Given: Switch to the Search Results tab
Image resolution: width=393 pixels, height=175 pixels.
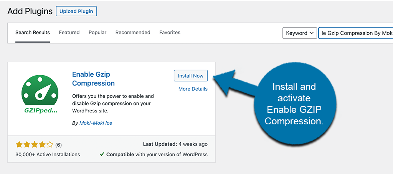Looking at the screenshot, I should pyautogui.click(x=33, y=33).
